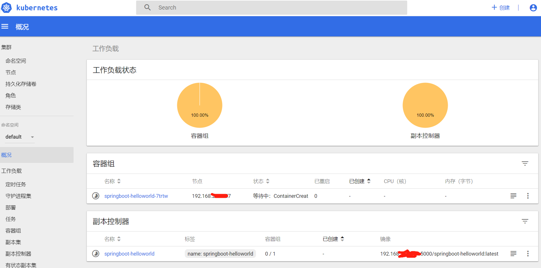
Task: Open 定时任务 sidebar item
Action: click(16, 185)
